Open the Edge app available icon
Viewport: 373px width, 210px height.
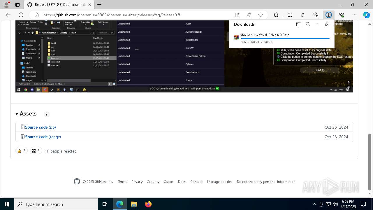237,15
